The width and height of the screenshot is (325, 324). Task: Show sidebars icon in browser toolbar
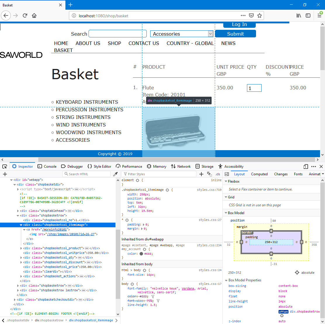click(308, 15)
